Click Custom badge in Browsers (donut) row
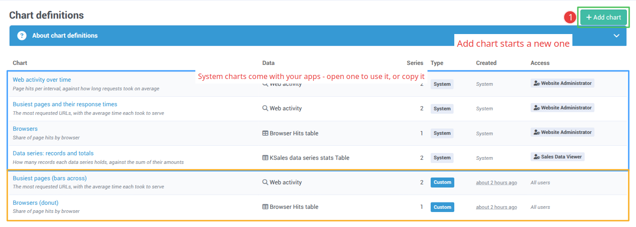 pyautogui.click(x=442, y=207)
